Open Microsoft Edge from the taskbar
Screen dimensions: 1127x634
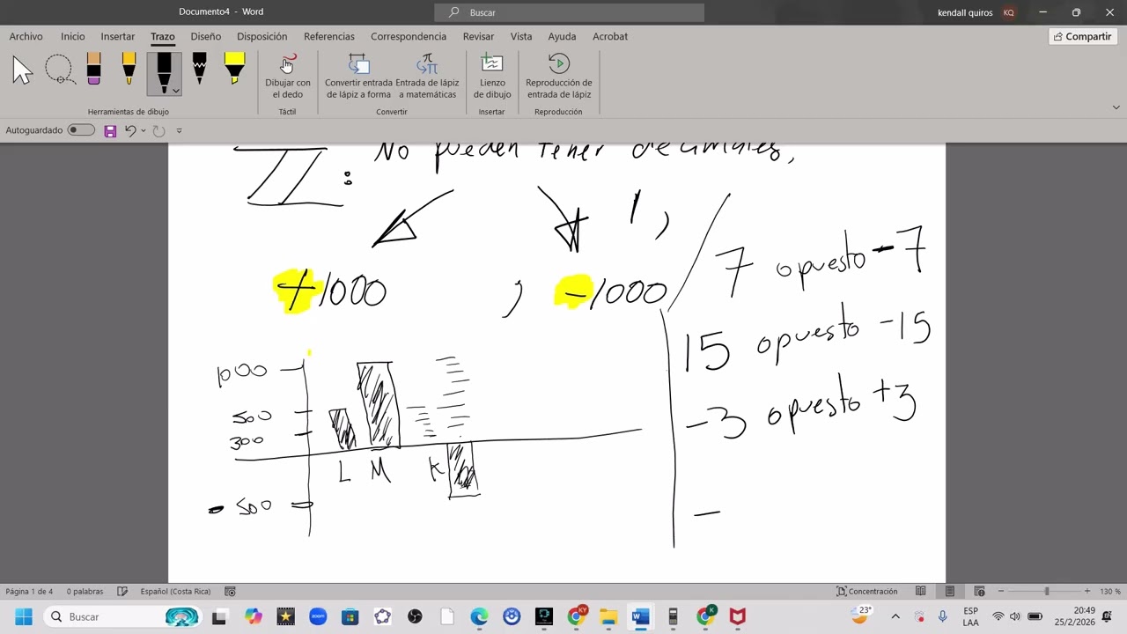point(479,616)
